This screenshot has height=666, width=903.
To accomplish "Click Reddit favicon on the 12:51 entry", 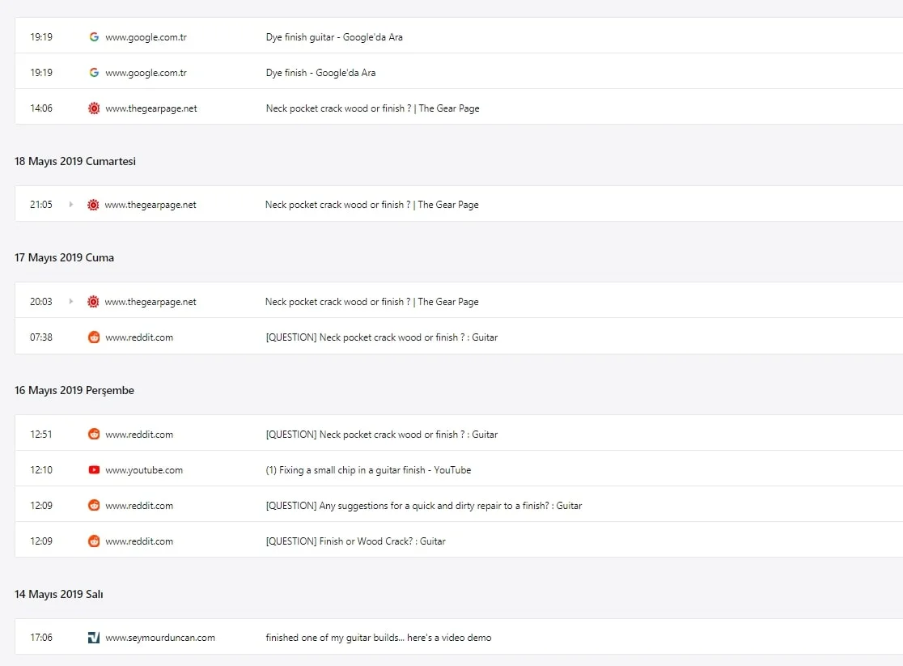I will pos(94,435).
